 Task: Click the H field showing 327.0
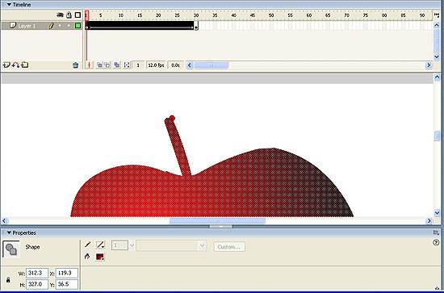pyautogui.click(x=37, y=284)
